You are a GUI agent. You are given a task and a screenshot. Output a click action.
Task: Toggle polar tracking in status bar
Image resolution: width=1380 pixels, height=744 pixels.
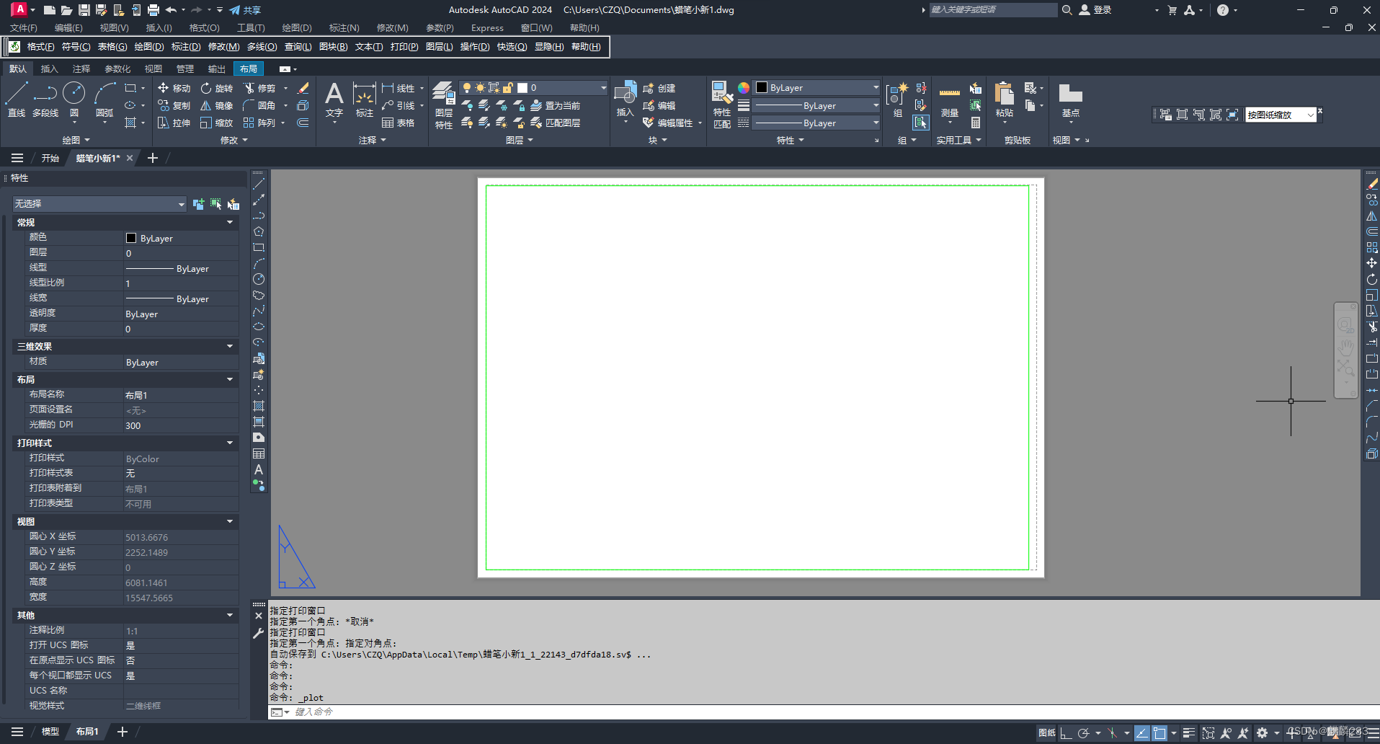tap(1083, 732)
